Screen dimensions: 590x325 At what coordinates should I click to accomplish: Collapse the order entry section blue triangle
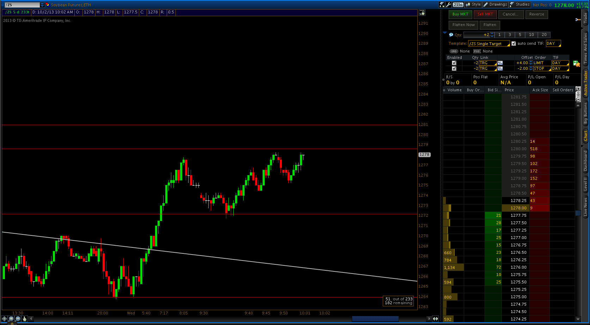[445, 33]
